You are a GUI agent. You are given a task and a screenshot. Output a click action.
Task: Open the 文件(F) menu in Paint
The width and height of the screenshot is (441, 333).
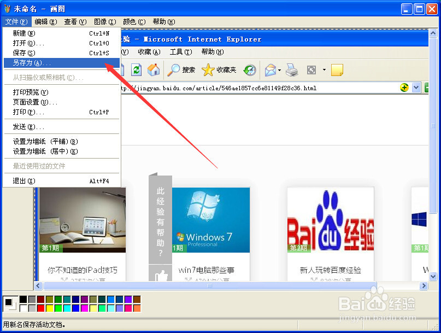click(x=16, y=22)
